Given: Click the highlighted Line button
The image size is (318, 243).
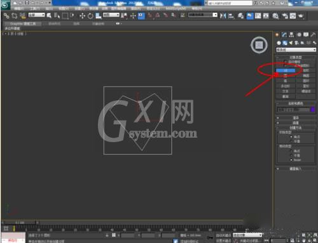Looking at the screenshot, I should click(x=286, y=70).
